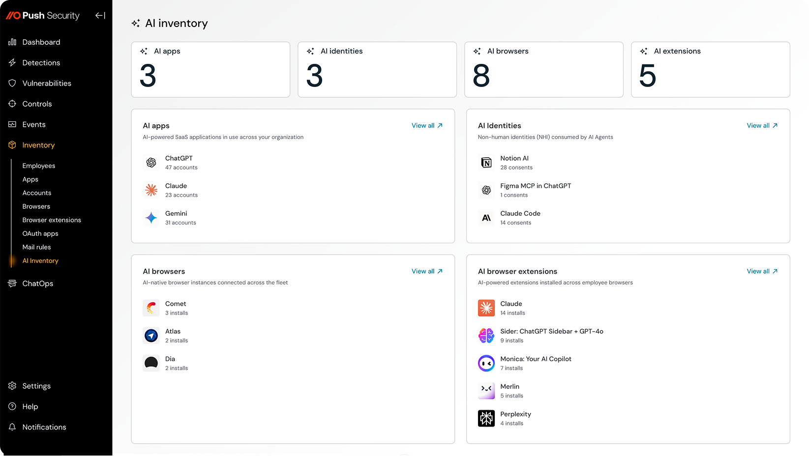Collapse the Inventory section in sidebar

coord(38,145)
